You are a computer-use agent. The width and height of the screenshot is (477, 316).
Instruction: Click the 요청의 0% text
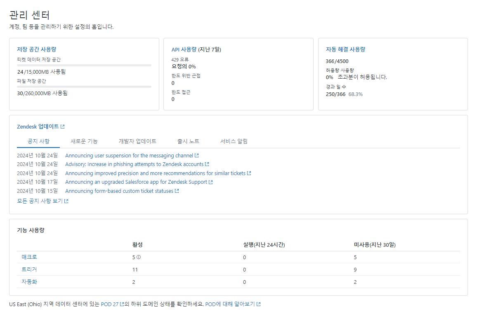(x=184, y=67)
